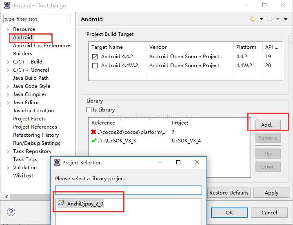Confirm with the OK button
Image resolution: width=293 pixels, height=225 pixels.
(229, 212)
